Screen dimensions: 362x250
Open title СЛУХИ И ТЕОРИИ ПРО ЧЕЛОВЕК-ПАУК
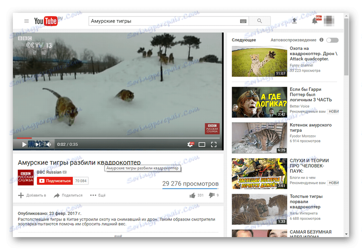tap(309, 166)
